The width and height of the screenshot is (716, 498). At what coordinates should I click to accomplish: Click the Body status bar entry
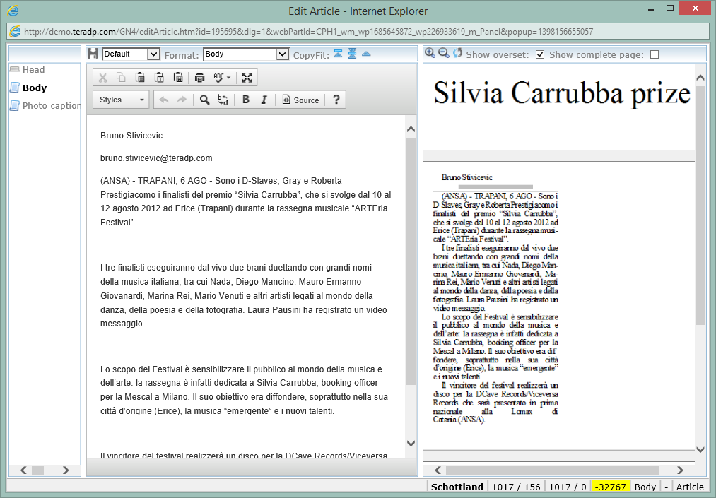tap(645, 487)
